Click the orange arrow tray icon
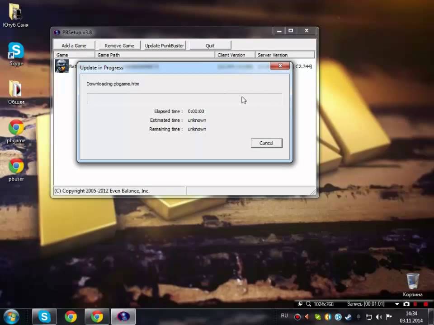434x325 pixels. click(x=307, y=317)
